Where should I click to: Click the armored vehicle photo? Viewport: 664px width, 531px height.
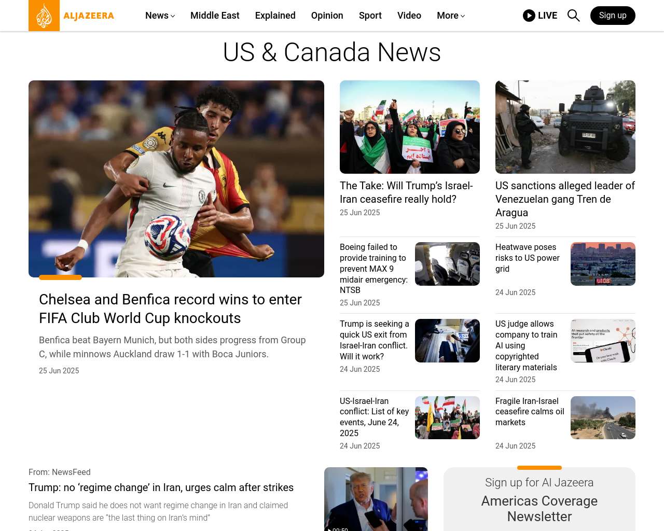pos(565,127)
